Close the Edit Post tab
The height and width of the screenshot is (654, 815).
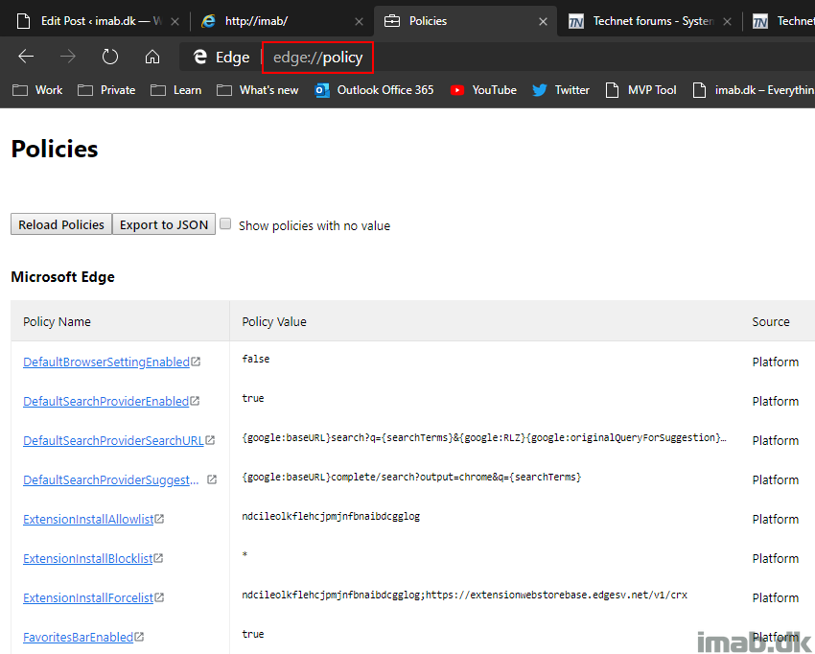[x=175, y=21]
